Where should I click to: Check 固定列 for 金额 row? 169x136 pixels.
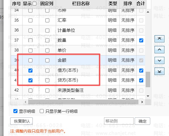click(47, 61)
